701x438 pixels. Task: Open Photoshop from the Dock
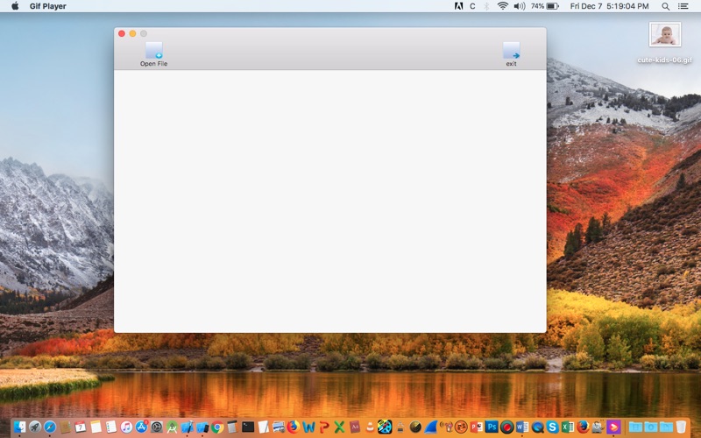(x=491, y=427)
